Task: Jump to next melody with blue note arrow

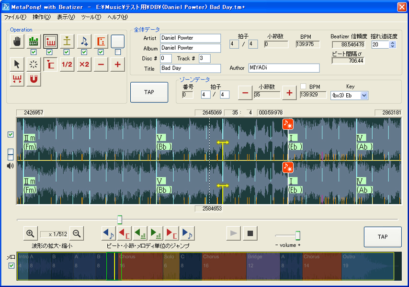Action: (187, 234)
